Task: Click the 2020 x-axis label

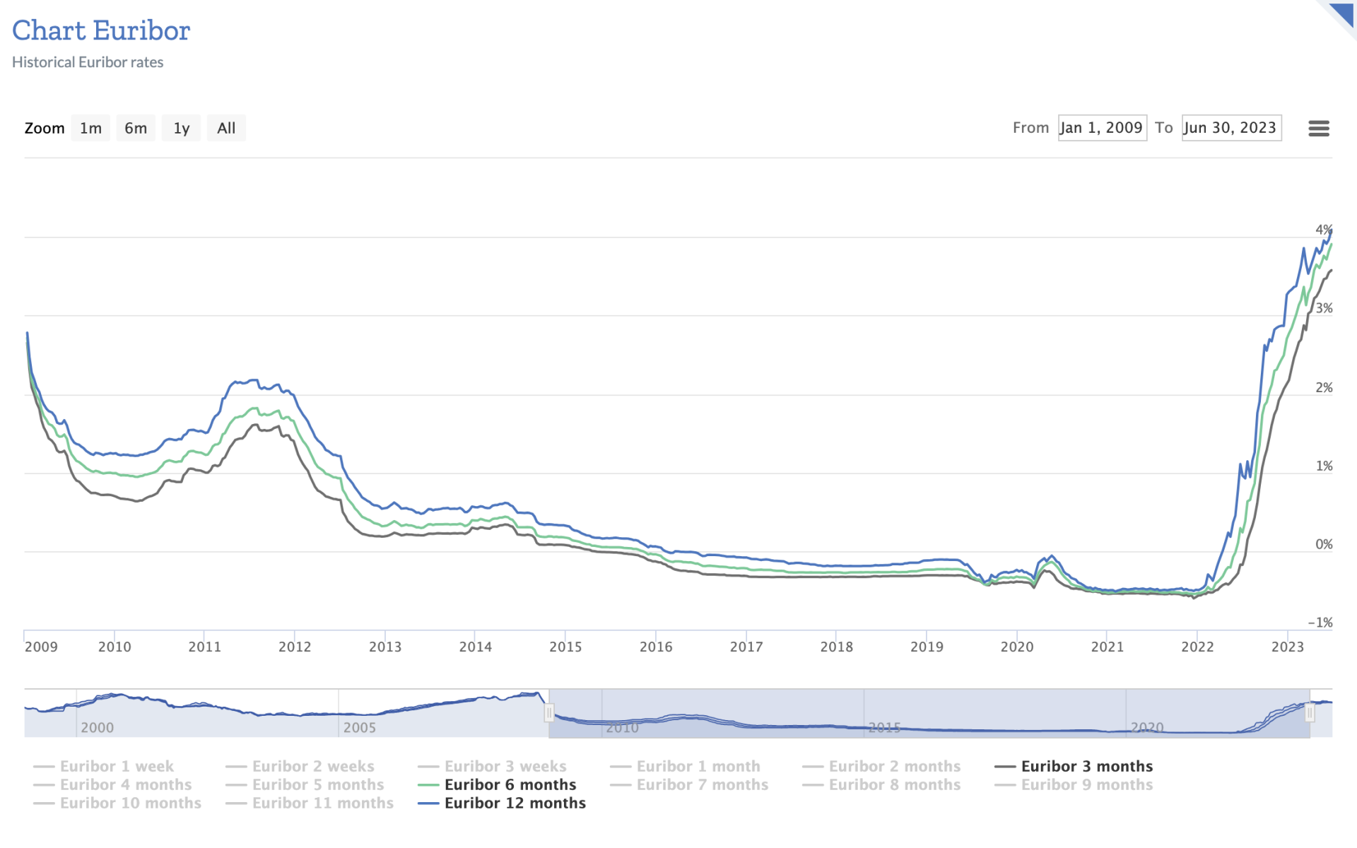Action: (x=1017, y=647)
